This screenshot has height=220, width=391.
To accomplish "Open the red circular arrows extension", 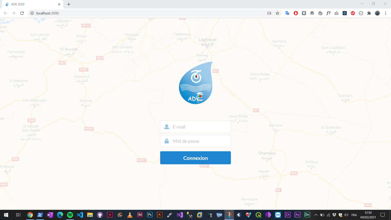I will [x=353, y=13].
